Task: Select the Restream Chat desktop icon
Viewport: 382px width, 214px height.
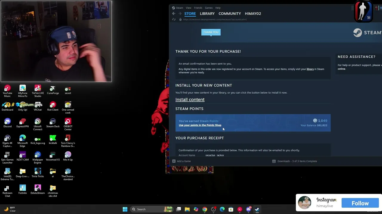Action: pyautogui.click(x=7, y=191)
